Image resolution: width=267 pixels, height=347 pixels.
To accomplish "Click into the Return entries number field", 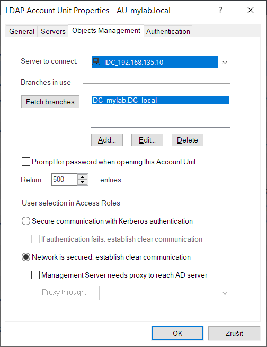I will [65, 180].
